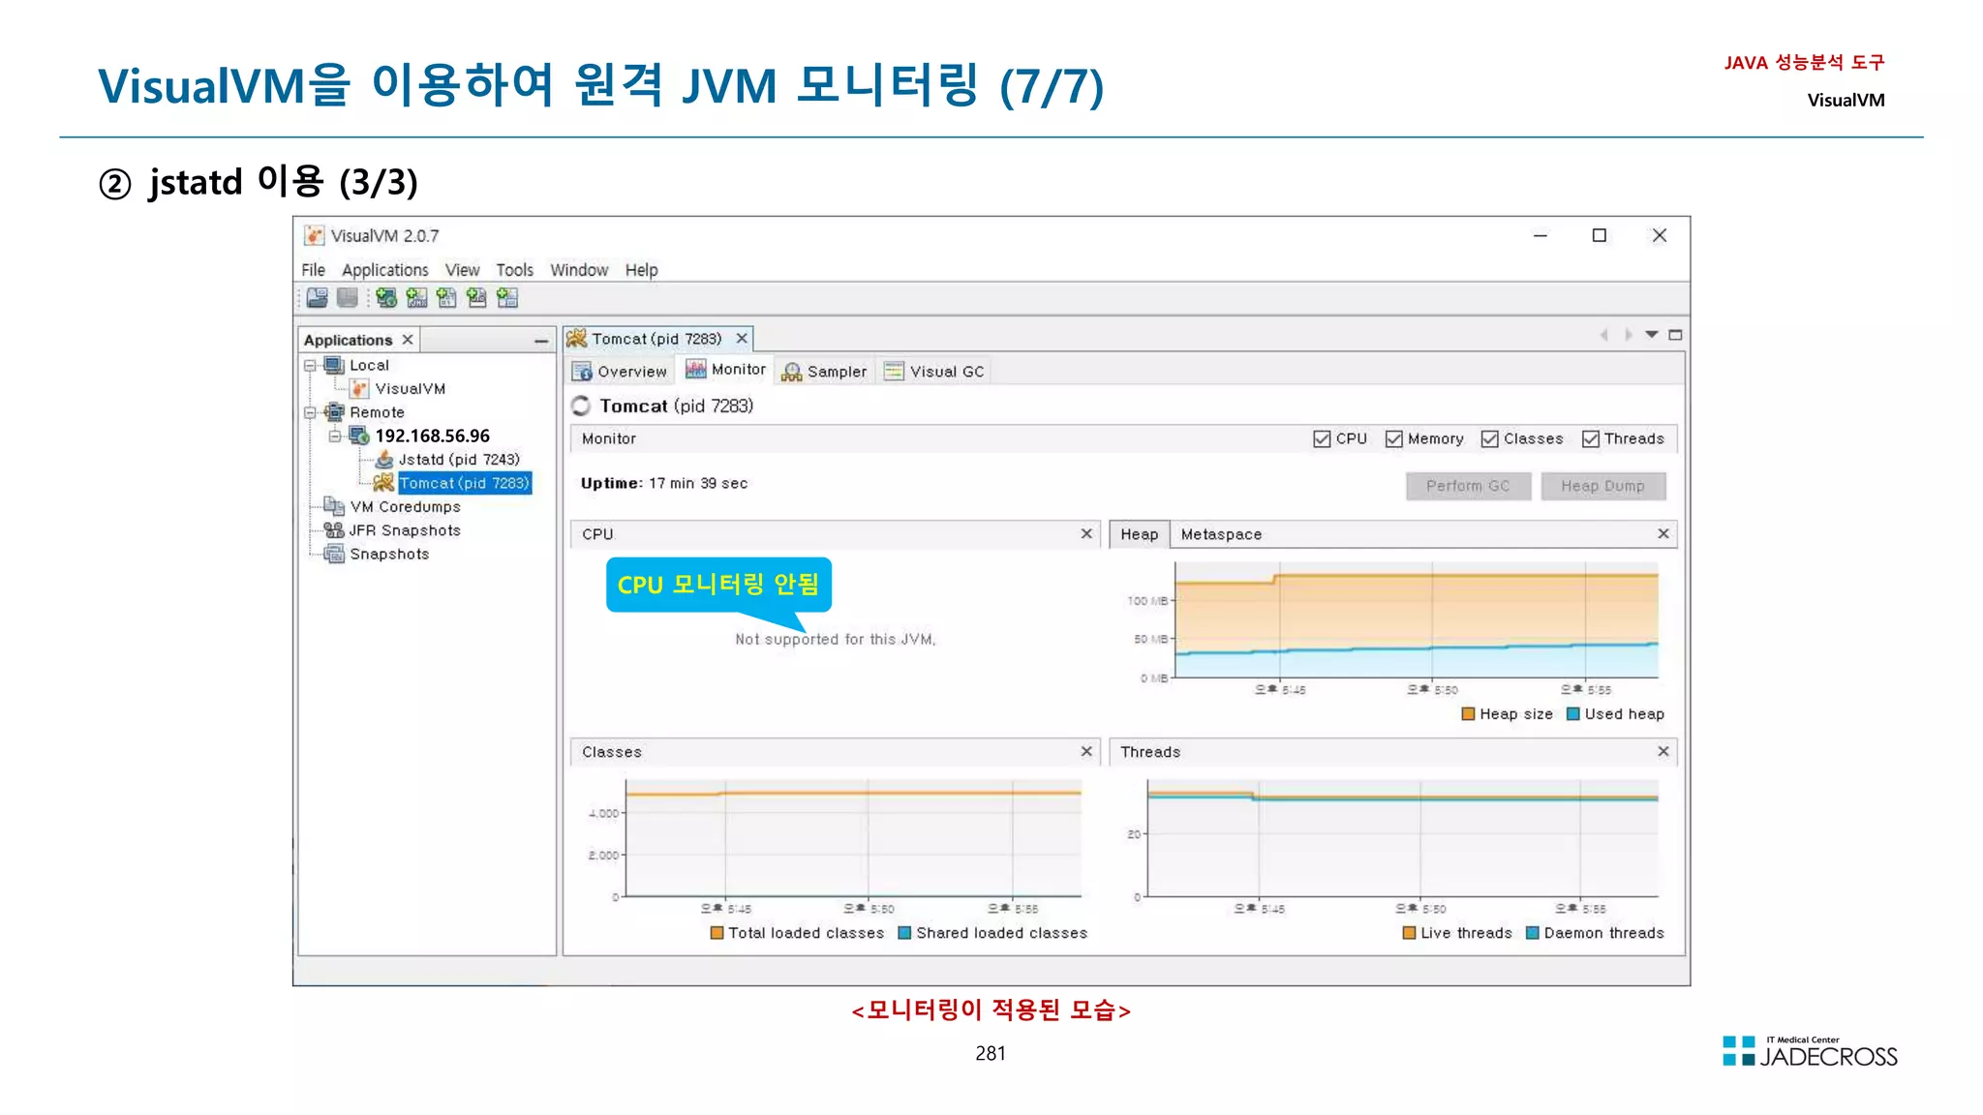Viewport: 1983px width, 1115px height.
Task: Collapse the 192.168.56.96 host node
Action: point(335,437)
